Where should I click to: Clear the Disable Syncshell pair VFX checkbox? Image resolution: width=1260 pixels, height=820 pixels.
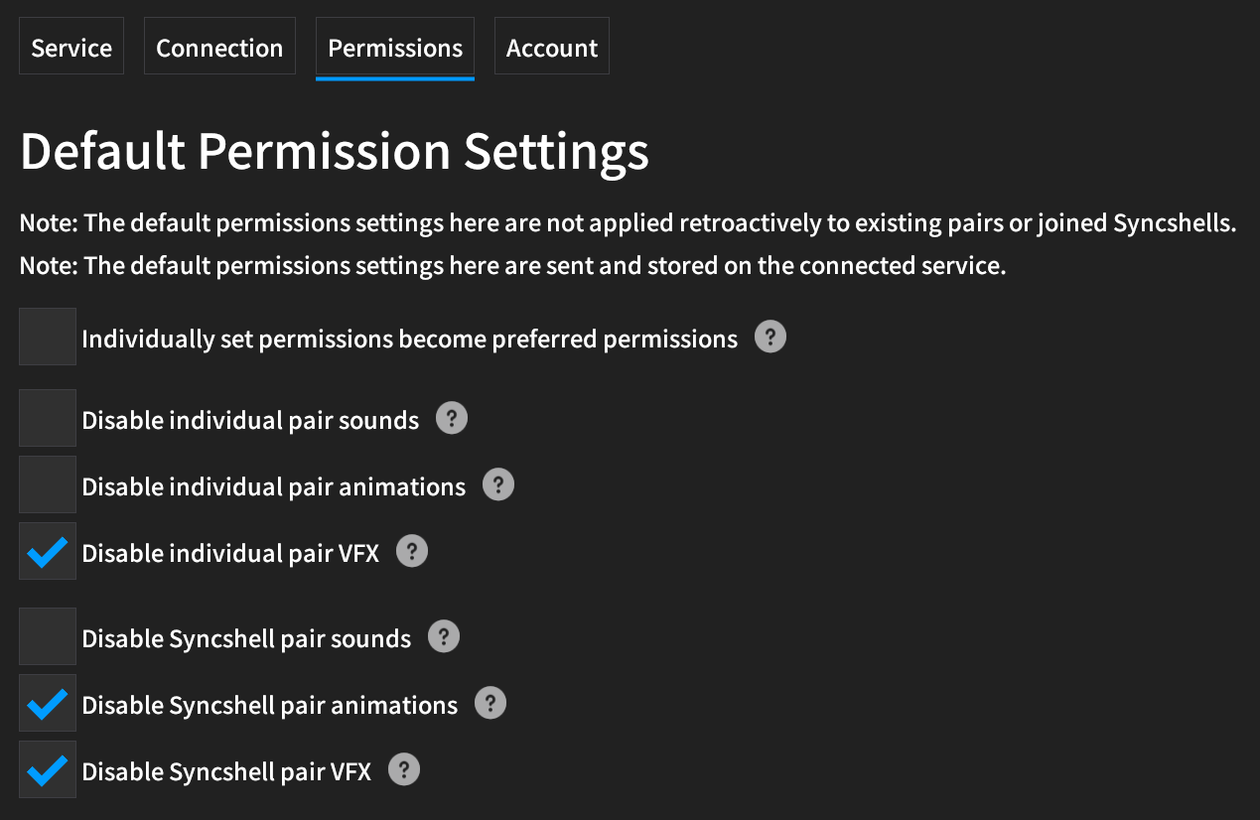[48, 769]
